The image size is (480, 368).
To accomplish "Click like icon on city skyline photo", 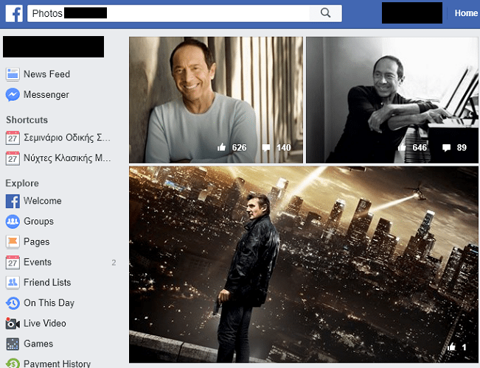I will coord(451,347).
